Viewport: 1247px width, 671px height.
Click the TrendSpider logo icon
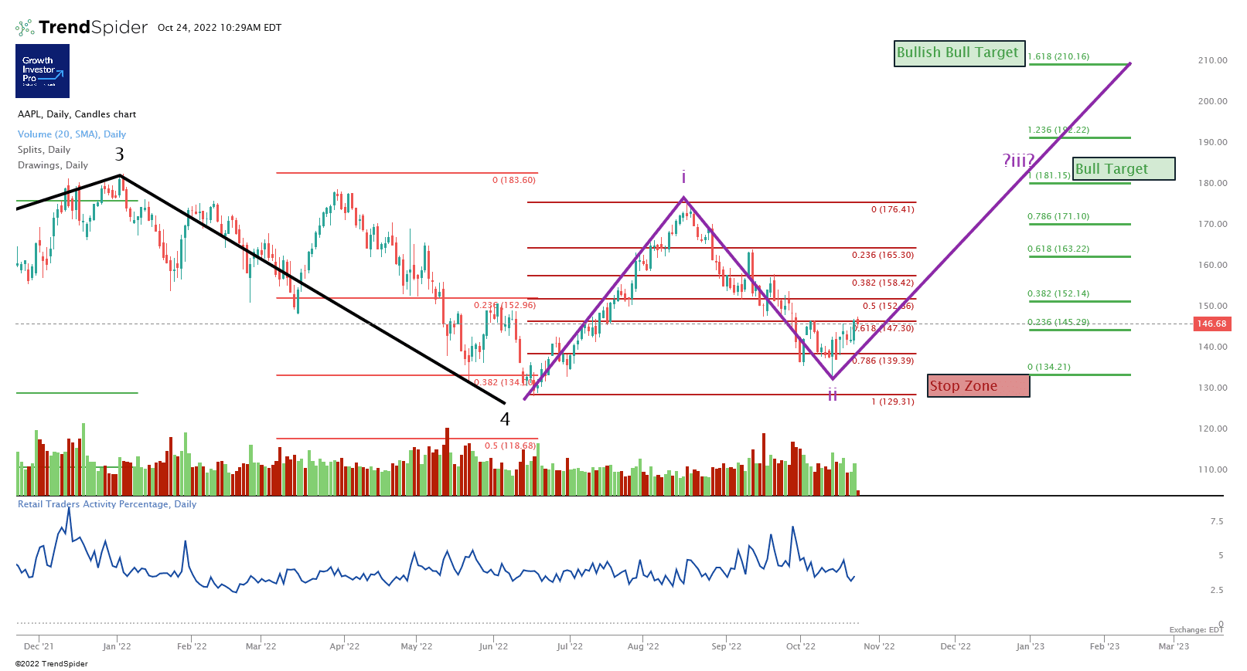tap(25, 28)
